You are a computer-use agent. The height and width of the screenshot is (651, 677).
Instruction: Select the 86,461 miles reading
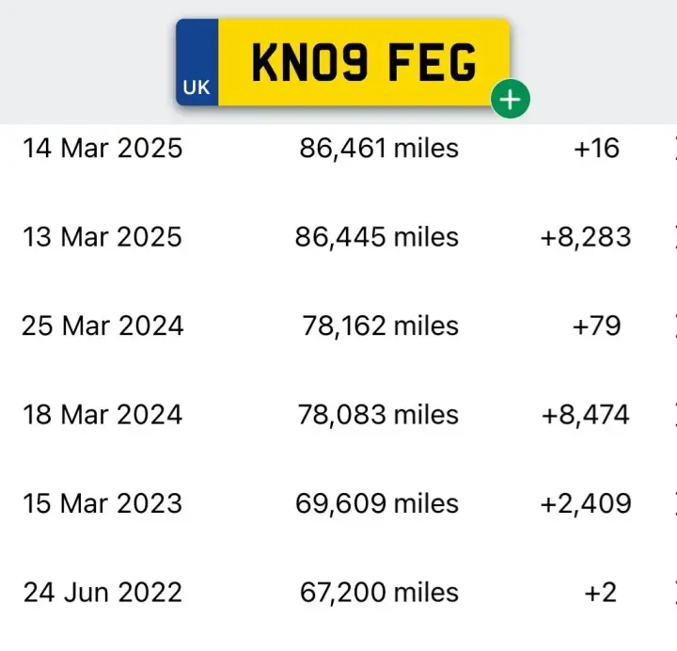click(379, 149)
